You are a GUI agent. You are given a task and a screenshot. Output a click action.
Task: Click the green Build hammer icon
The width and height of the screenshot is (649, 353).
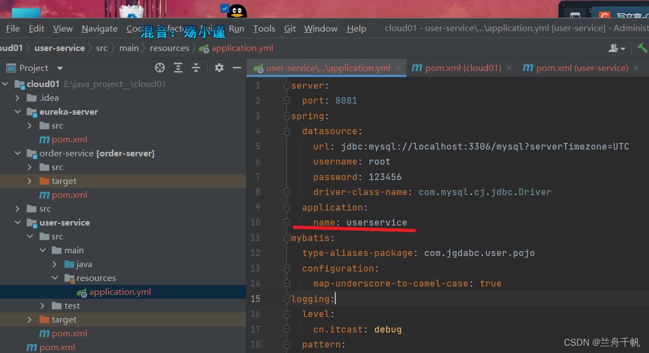642,48
